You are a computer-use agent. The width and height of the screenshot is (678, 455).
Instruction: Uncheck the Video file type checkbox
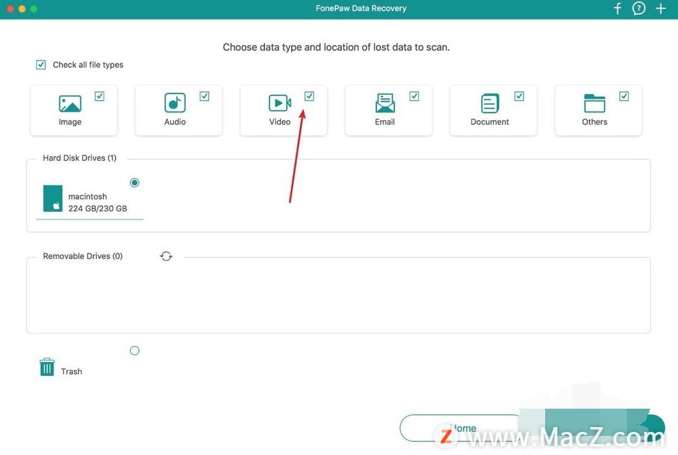(309, 96)
